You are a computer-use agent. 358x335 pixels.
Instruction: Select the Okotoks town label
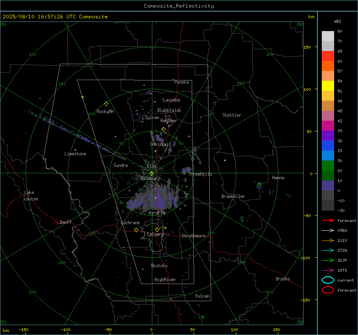(159, 266)
